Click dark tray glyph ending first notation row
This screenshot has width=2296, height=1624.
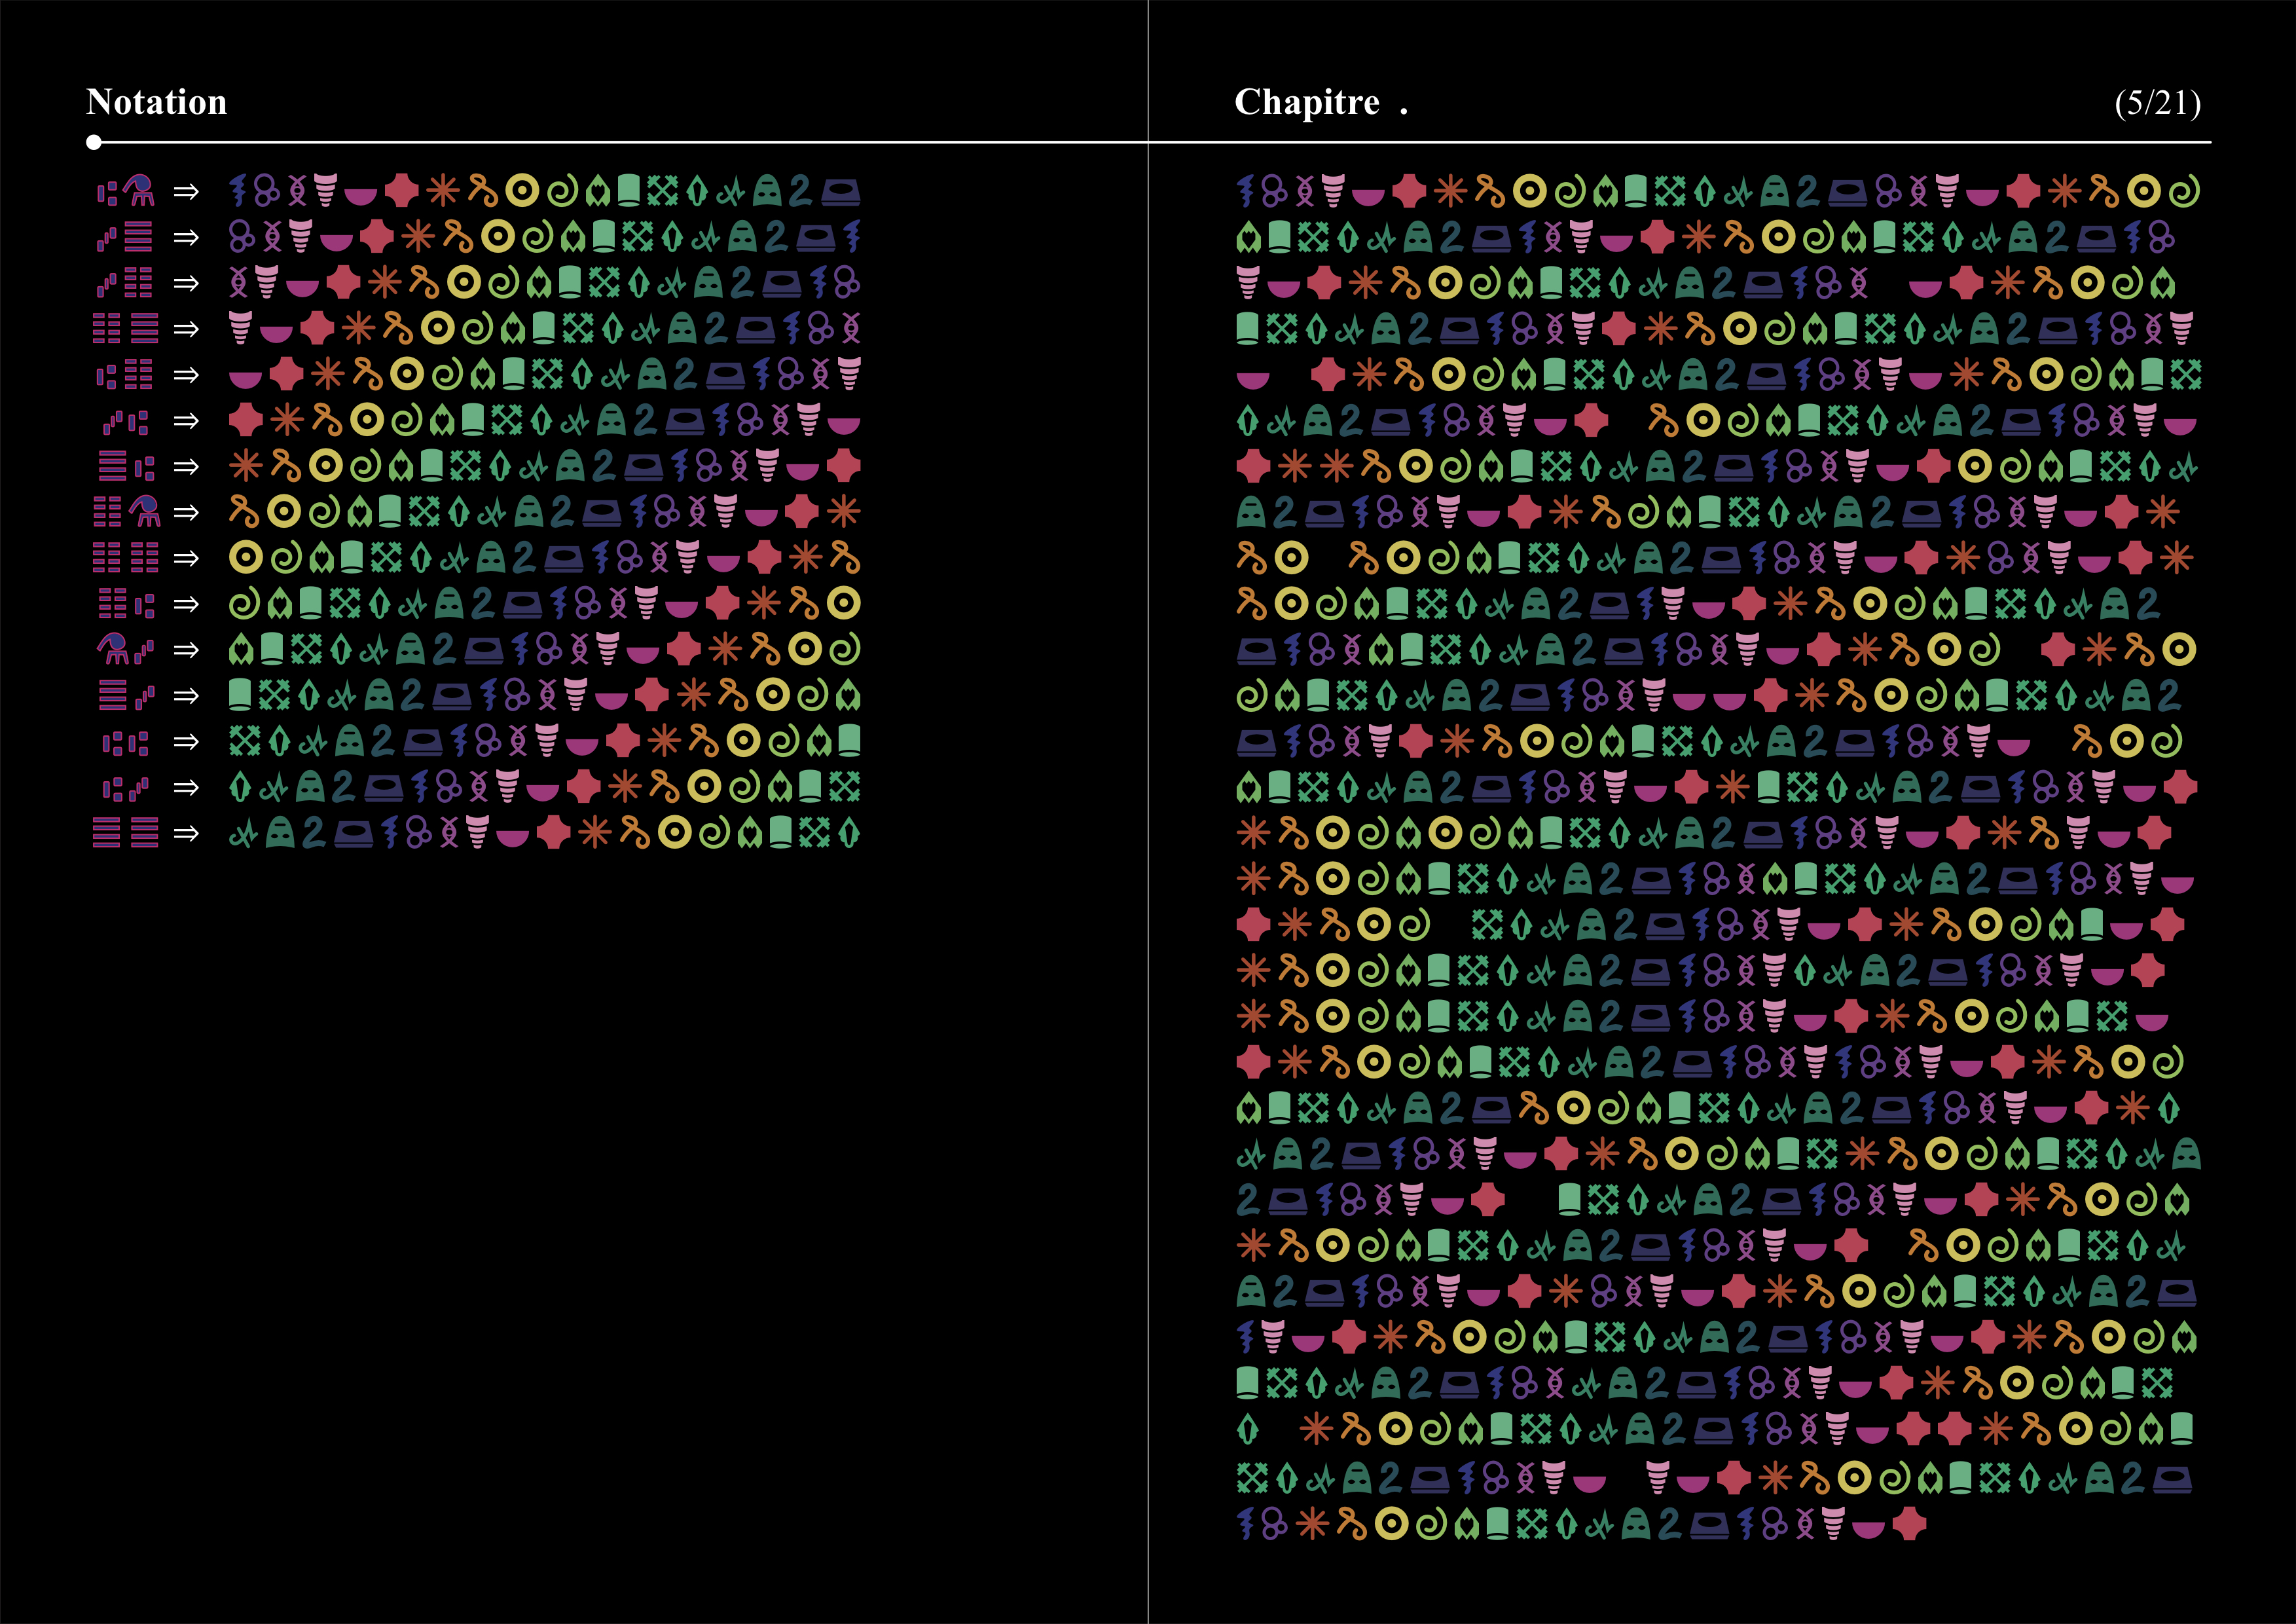[x=840, y=192]
